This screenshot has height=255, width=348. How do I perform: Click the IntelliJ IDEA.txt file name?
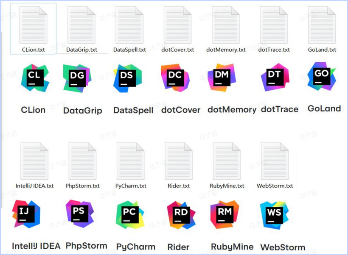[x=35, y=186]
